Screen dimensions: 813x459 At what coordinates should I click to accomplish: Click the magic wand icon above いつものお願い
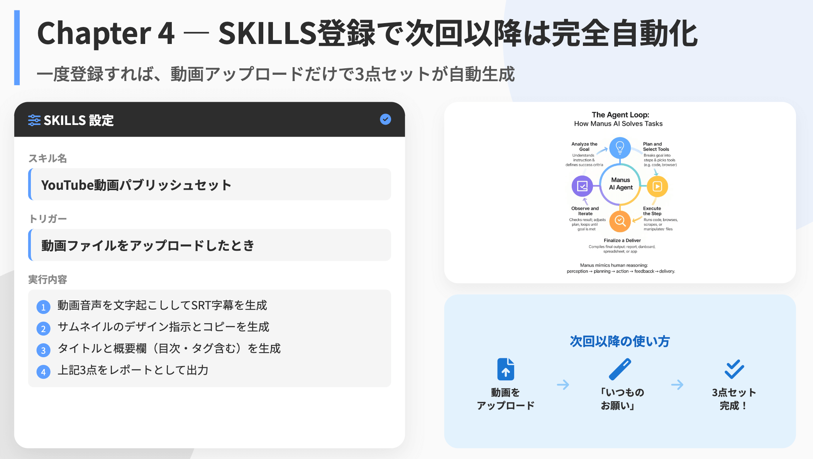tap(620, 369)
